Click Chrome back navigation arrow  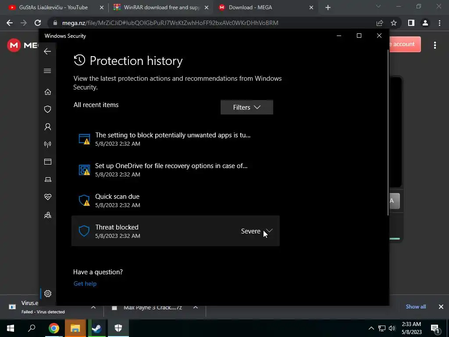[x=10, y=23]
